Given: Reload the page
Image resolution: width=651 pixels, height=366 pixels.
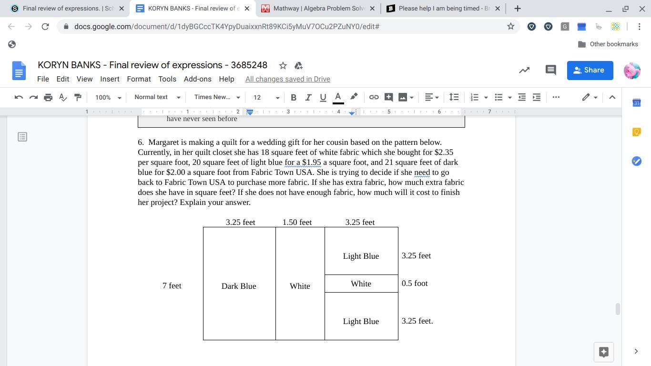Looking at the screenshot, I should 45,27.
